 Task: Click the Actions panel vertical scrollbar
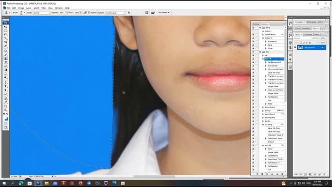pos(286,66)
